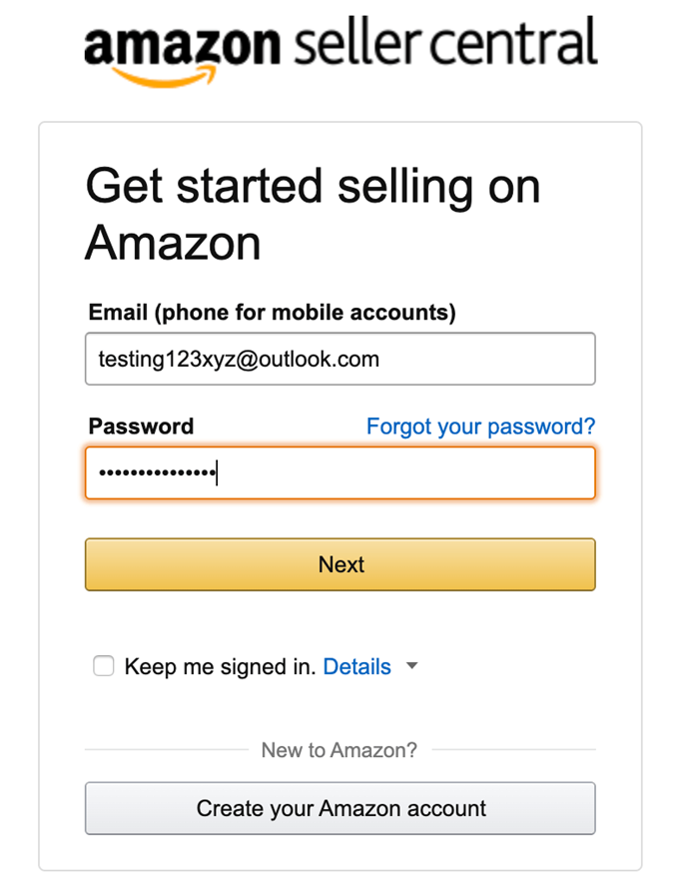Click the word amazon in the header logo

[x=183, y=45]
